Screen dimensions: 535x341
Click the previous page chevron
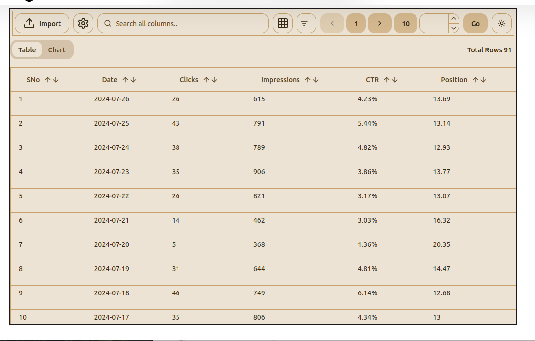[332, 23]
